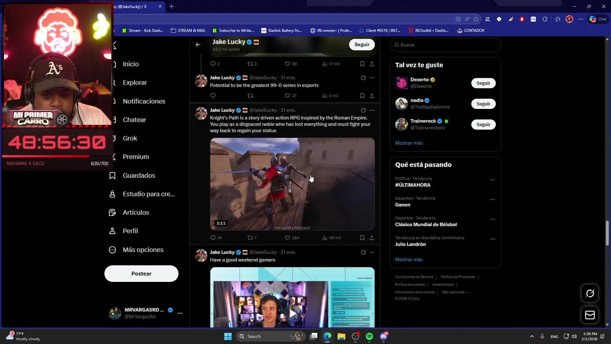This screenshot has height=344, width=611.
Task: Bookmark the tweet with 17 mil views
Action: 362,64
